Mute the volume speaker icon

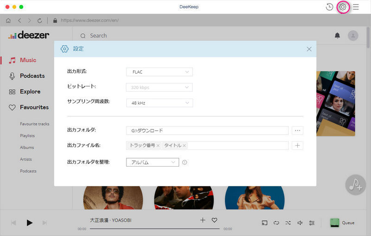300,223
